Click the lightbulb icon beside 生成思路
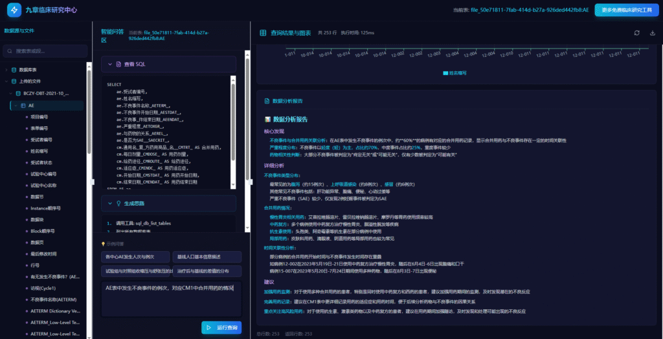This screenshot has width=663, height=339. point(118,204)
